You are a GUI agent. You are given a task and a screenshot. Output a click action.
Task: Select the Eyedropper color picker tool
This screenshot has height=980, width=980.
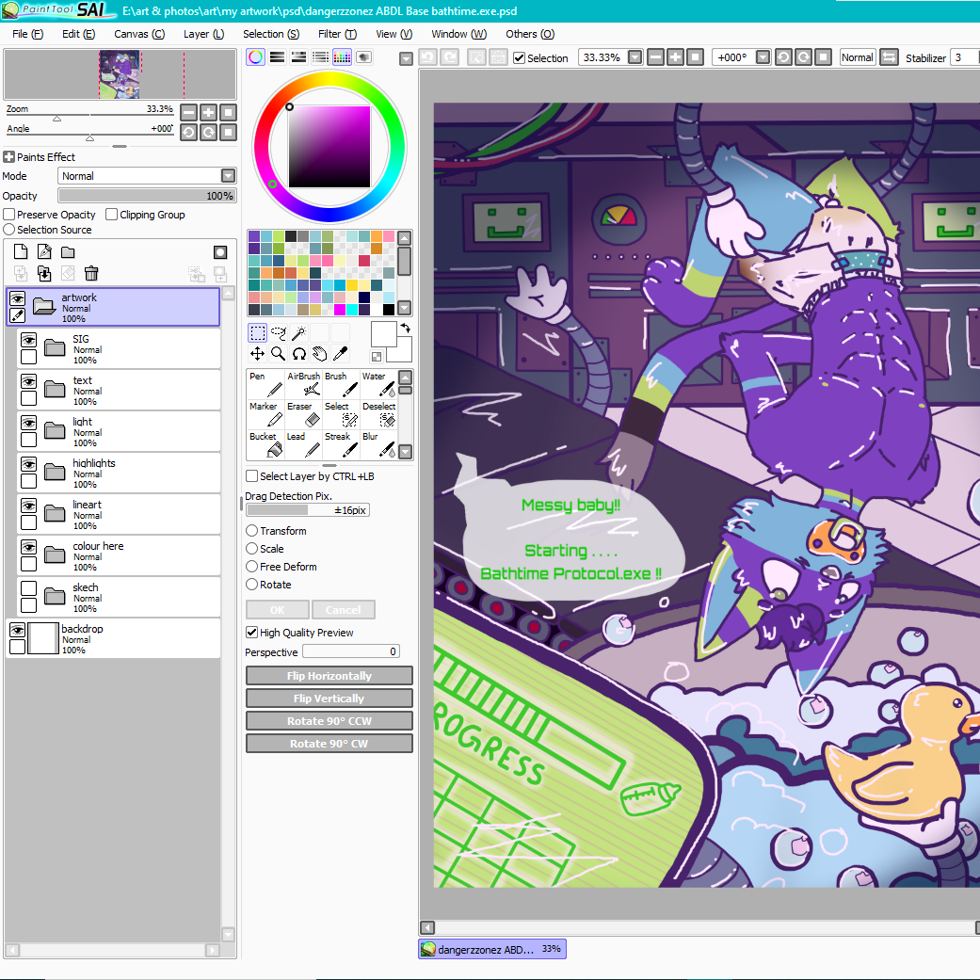point(340,354)
